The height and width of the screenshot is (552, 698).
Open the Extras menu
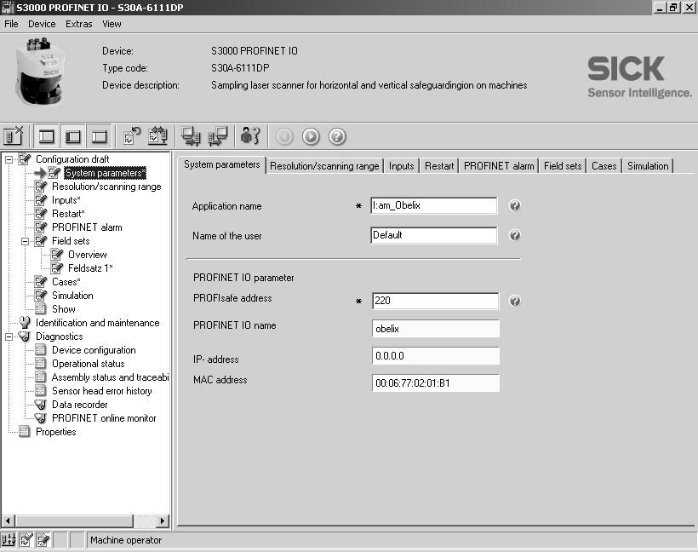(79, 24)
